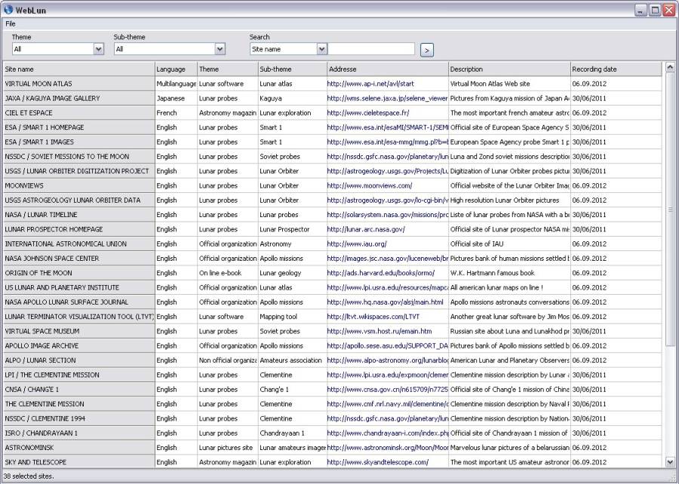
Task: Open the www.hq.nasa.gov/alsj link
Action: [386, 302]
